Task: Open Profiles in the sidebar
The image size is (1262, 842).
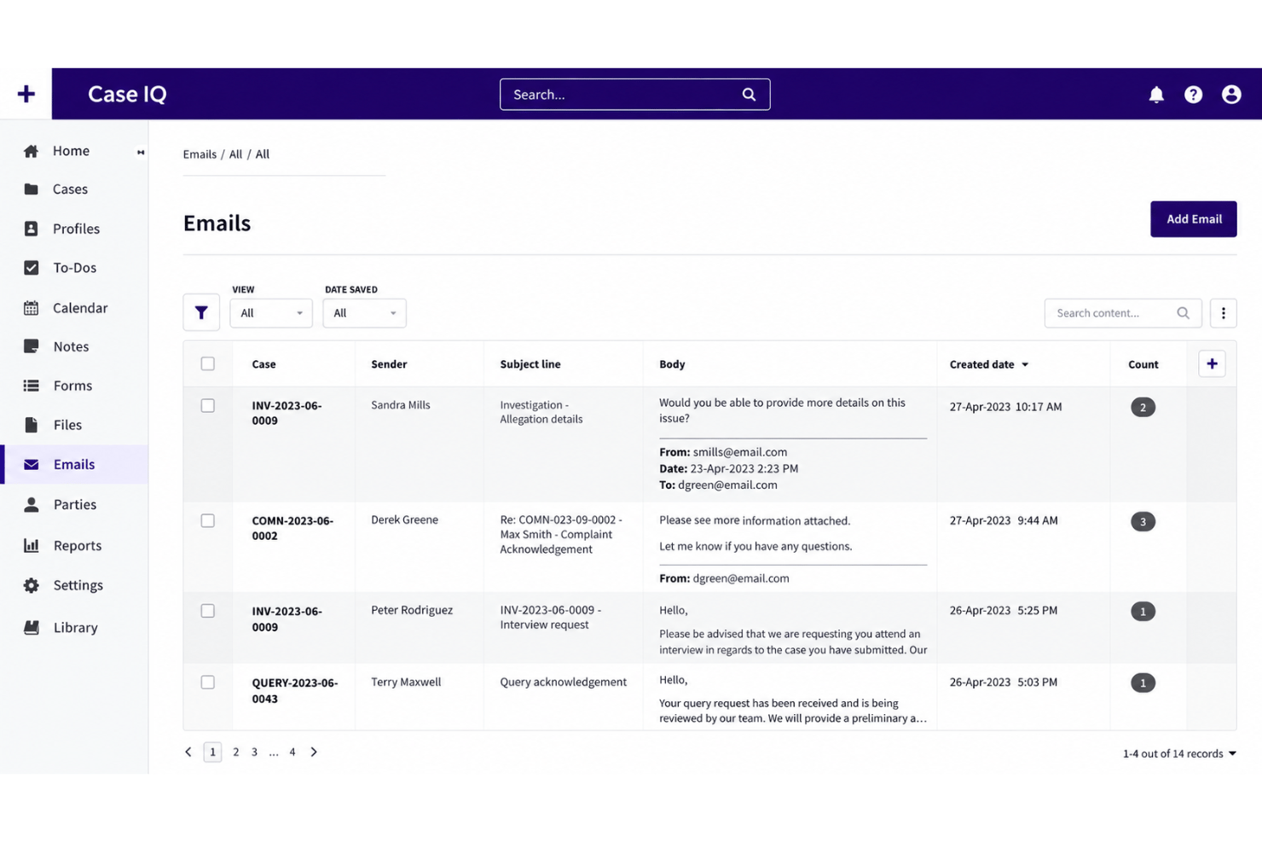Action: [74, 229]
